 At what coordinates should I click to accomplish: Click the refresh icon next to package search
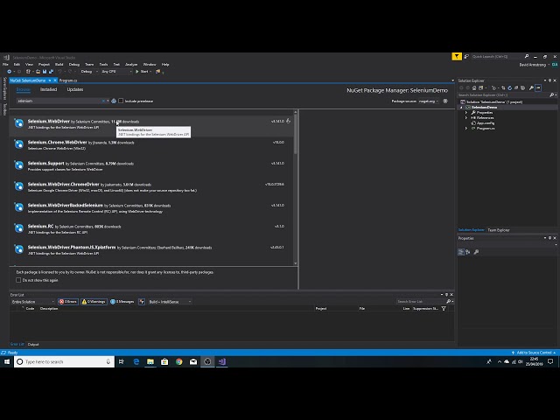click(114, 101)
